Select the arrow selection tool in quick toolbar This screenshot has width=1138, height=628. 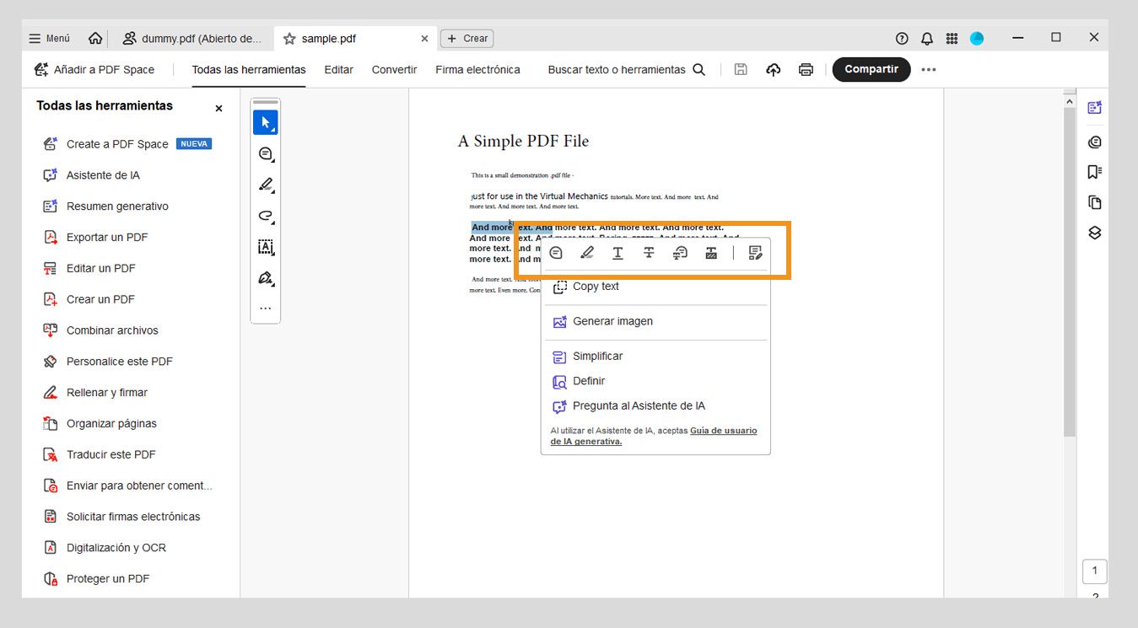pyautogui.click(x=266, y=122)
